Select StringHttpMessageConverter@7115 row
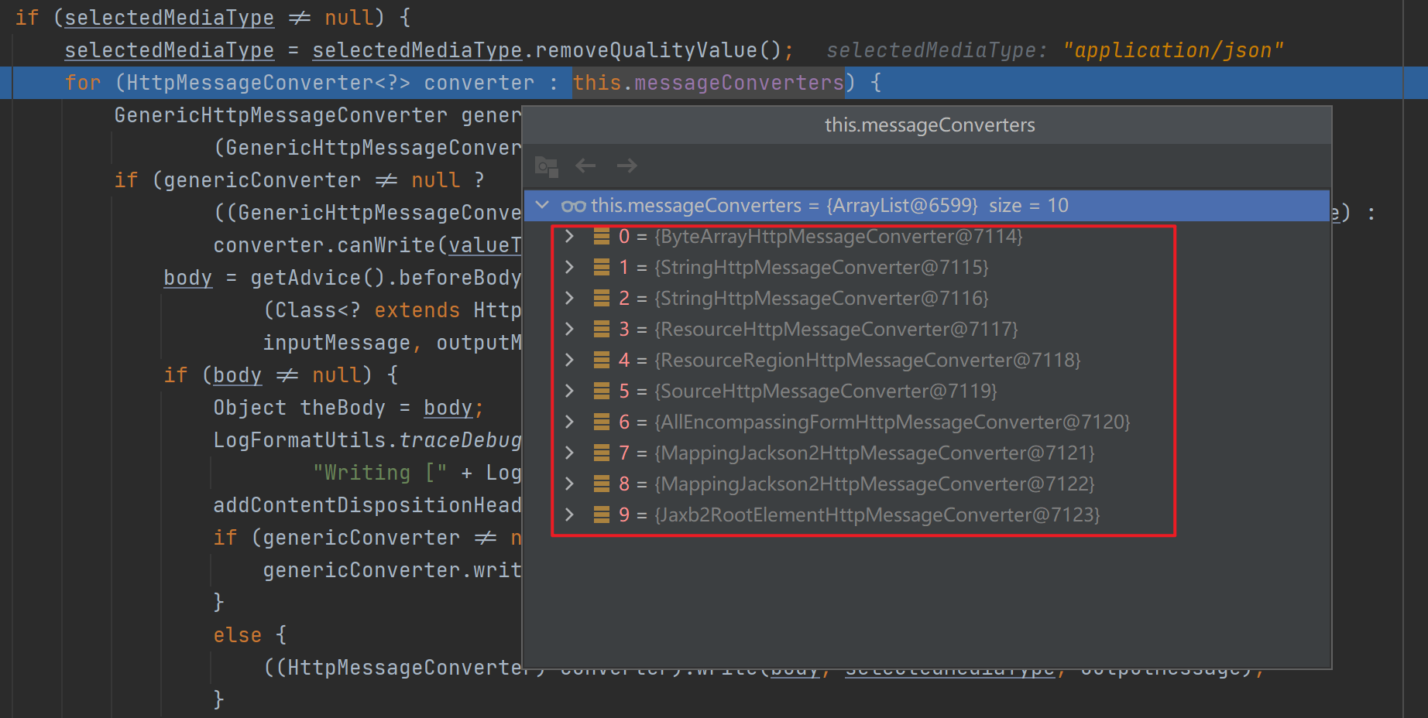 [821, 268]
